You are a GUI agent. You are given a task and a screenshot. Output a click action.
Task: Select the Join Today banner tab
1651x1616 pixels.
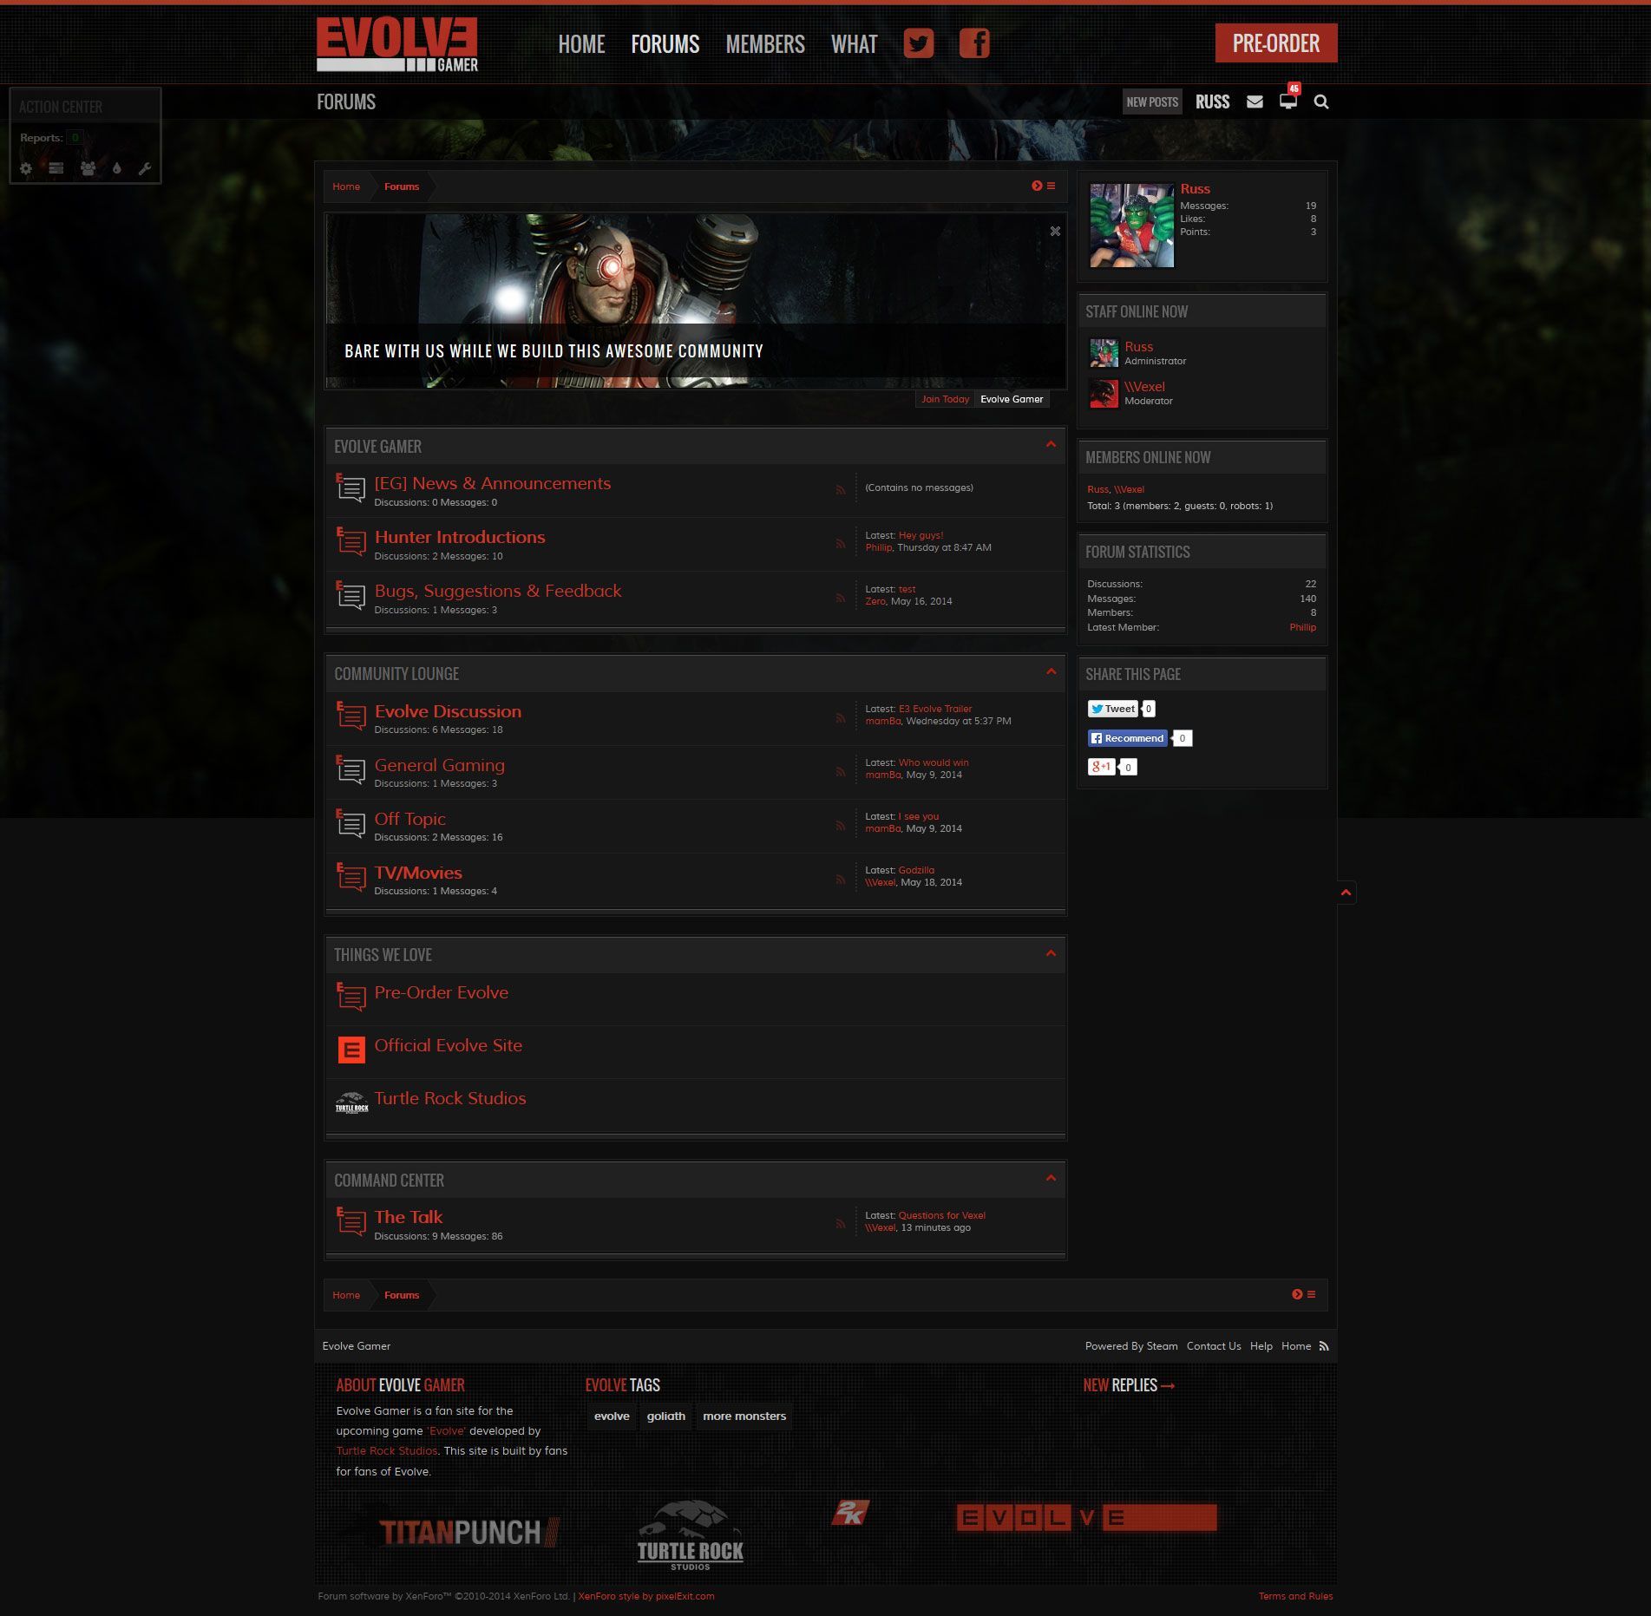(x=945, y=399)
